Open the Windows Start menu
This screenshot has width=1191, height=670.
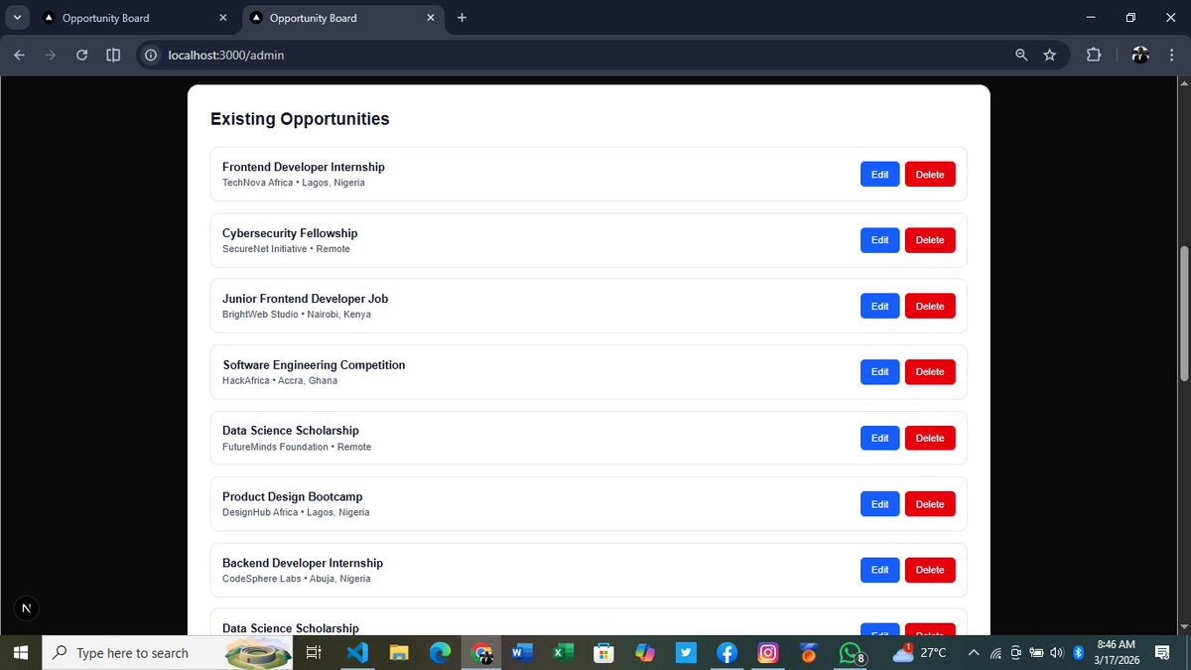22,653
